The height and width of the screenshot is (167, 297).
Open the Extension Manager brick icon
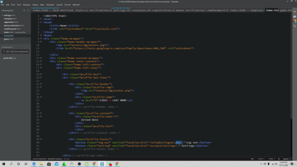(x=295, y=17)
